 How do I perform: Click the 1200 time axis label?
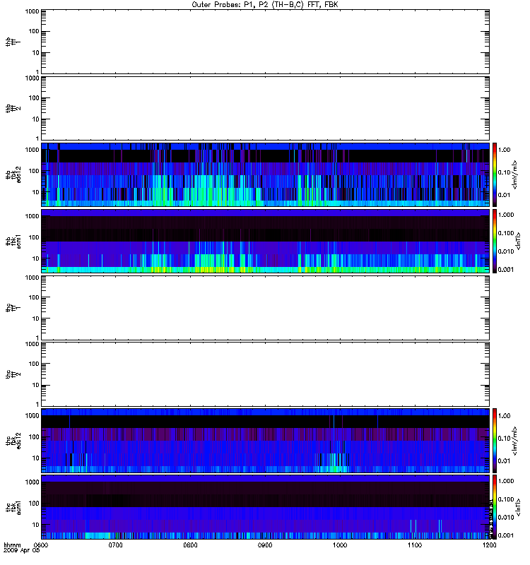click(489, 545)
